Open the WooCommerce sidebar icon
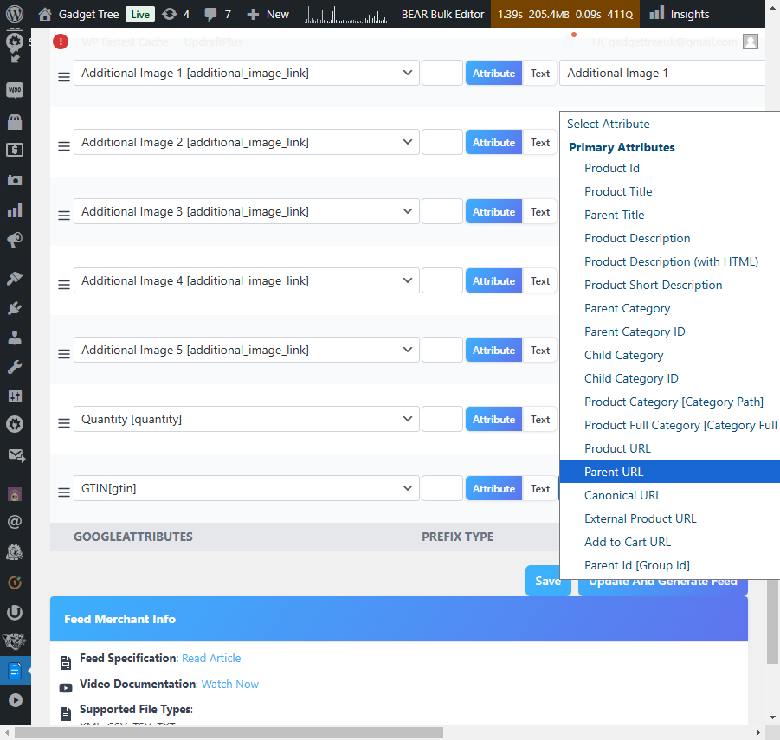This screenshot has height=740, width=780. [15, 90]
